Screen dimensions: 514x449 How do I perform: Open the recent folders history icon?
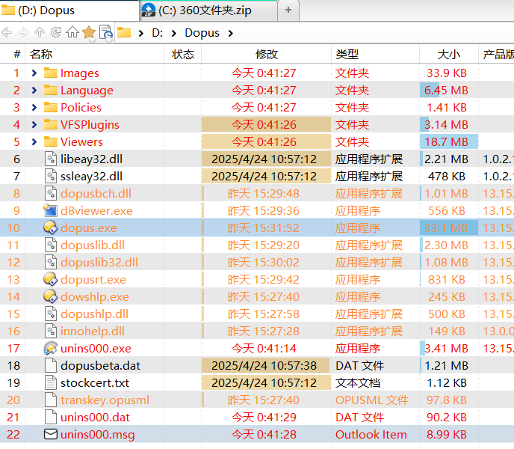106,32
